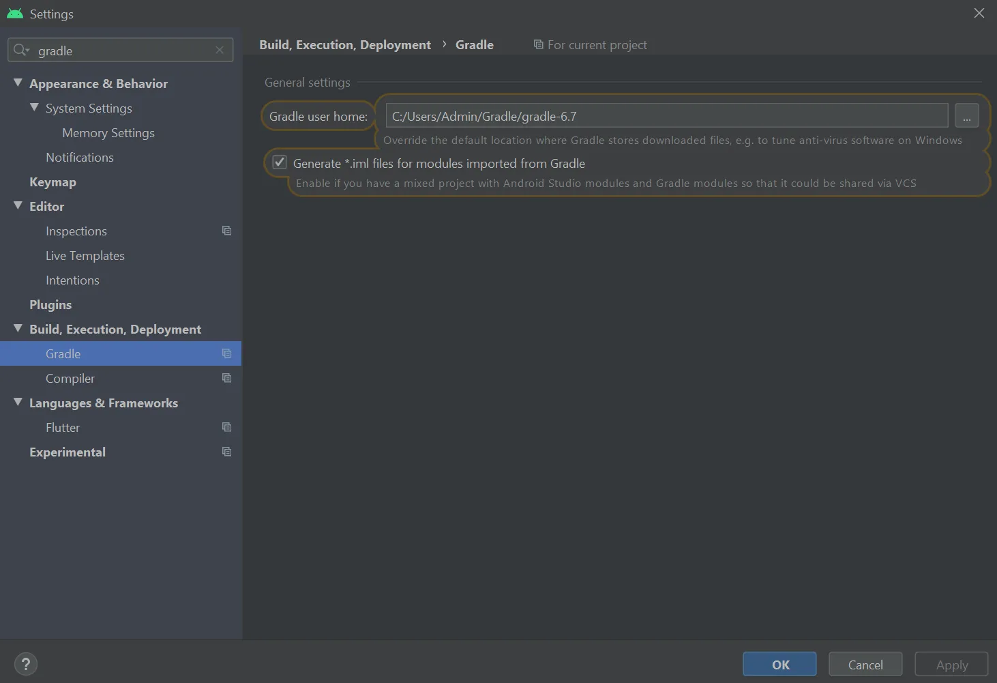Collapse Languages & Frameworks node
Image resolution: width=997 pixels, height=683 pixels.
(18, 402)
